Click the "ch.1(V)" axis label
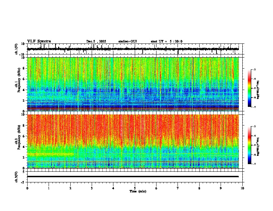Screen dimensions: 273x211 [x=17, y=49]
